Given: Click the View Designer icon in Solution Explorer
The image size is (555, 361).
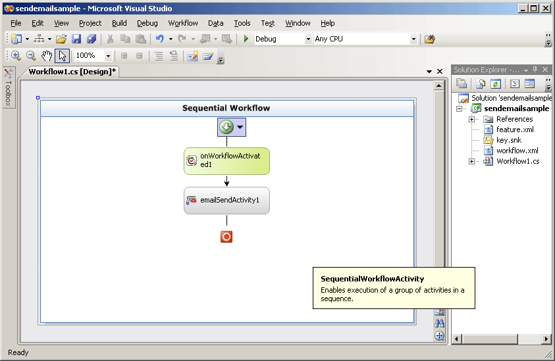Looking at the screenshot, I should tap(529, 84).
